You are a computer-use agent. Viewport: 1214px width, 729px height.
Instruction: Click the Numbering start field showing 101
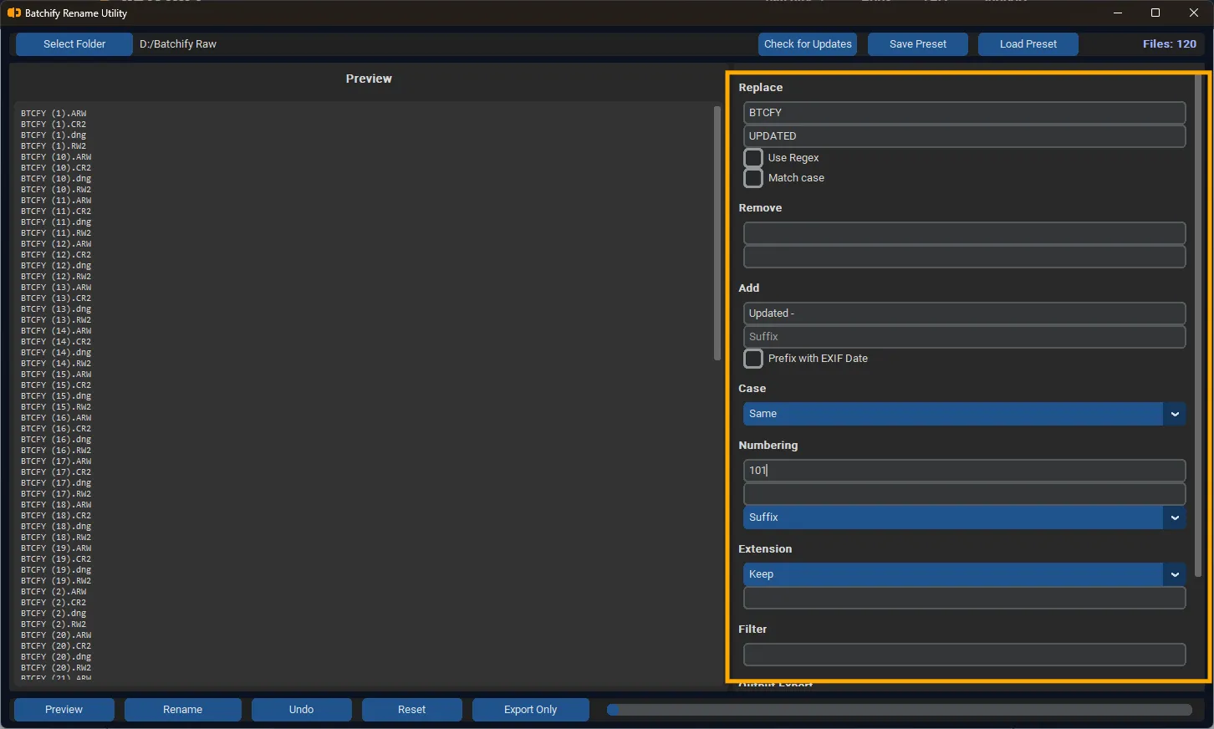[x=963, y=470]
